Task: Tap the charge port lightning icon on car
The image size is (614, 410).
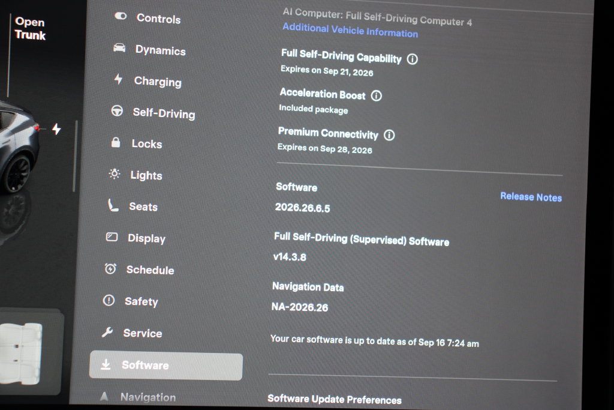Action: [x=57, y=128]
